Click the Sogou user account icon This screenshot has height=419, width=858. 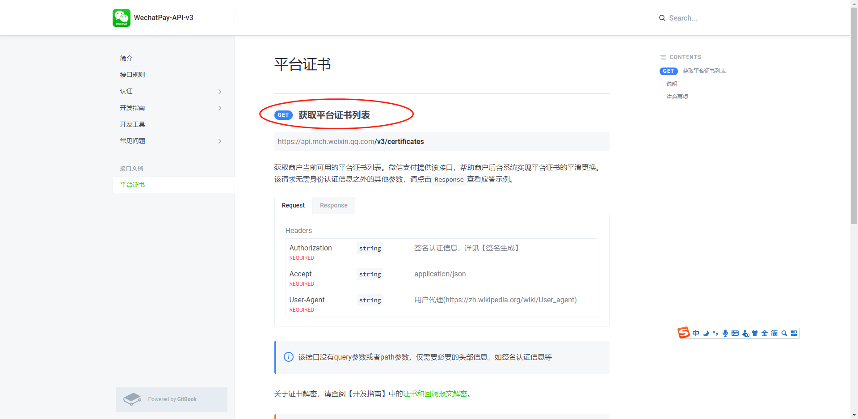(745, 333)
